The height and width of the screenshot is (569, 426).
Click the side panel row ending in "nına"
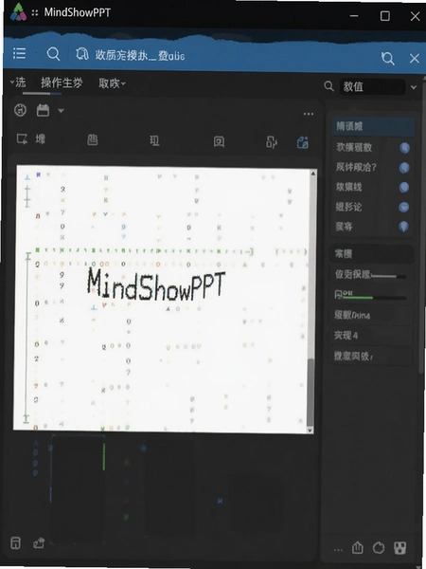[x=371, y=315]
